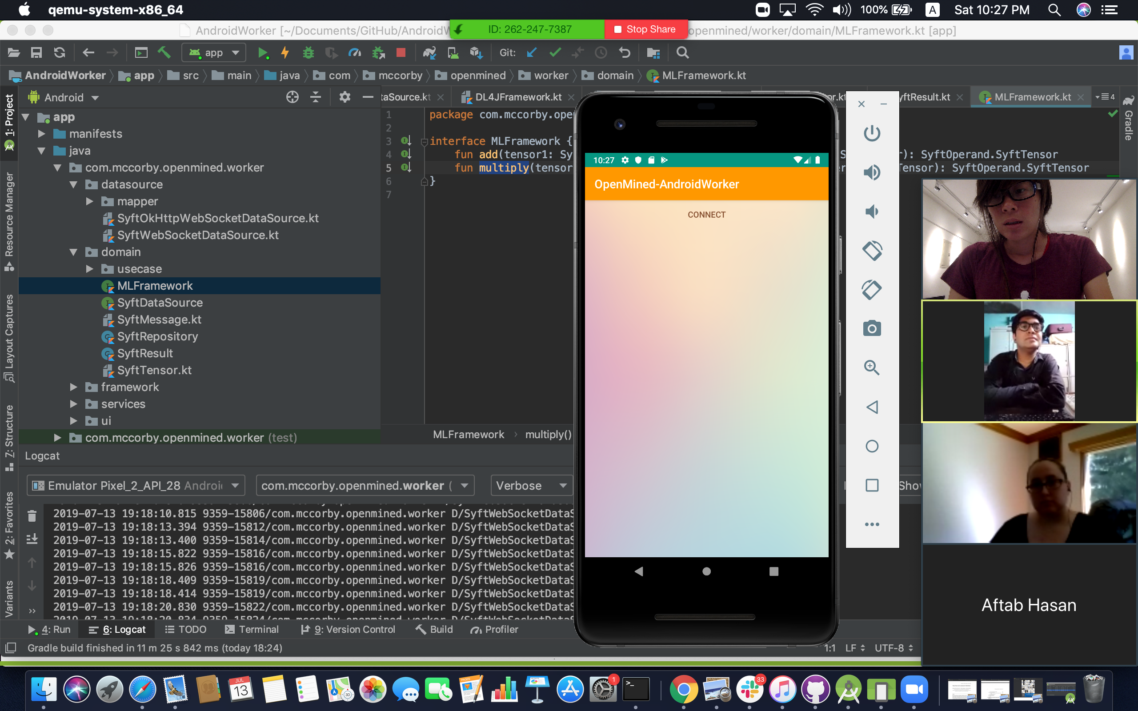Click the red Stop button in toolbar

(401, 53)
